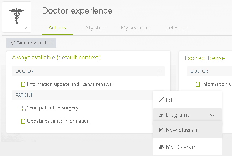Click the process icon beside Send patient to surgery

pos(23,108)
